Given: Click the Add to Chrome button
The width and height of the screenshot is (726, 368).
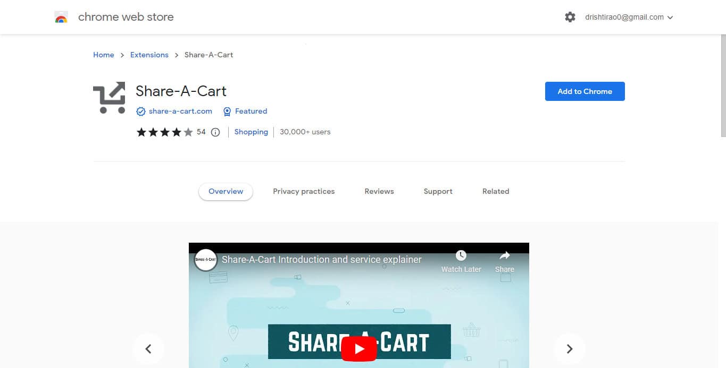Looking at the screenshot, I should point(585,91).
